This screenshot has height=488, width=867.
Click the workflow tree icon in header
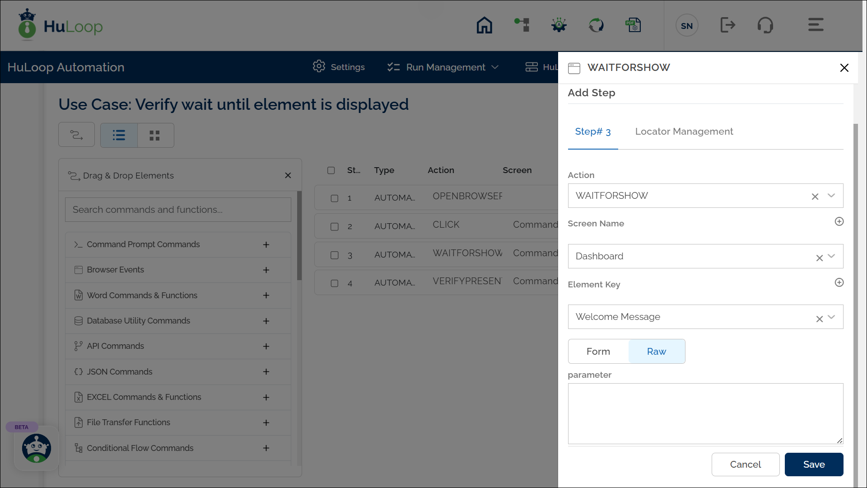point(522,25)
